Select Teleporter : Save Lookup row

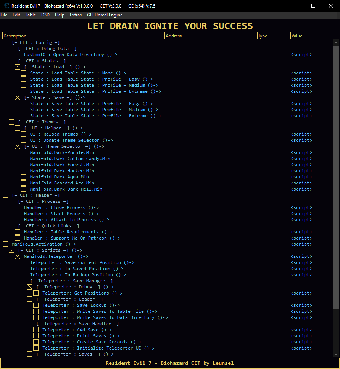point(81,305)
